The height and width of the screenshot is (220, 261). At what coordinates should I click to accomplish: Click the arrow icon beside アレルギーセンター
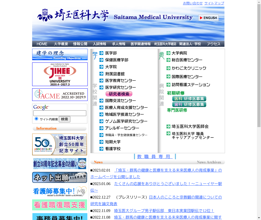101,128
